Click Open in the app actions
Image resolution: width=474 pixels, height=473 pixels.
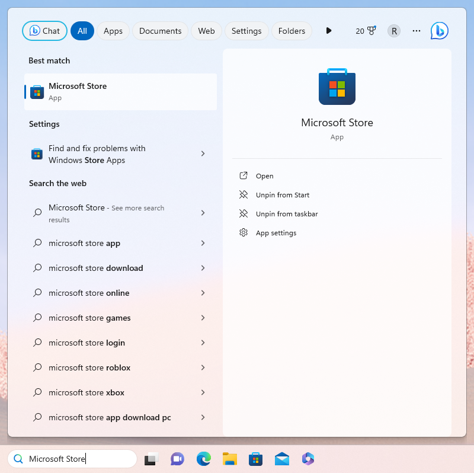[264, 176]
